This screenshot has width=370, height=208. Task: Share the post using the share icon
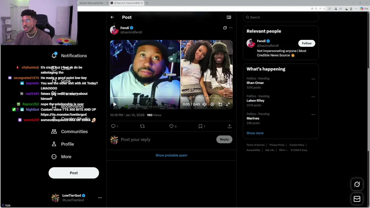(230, 126)
